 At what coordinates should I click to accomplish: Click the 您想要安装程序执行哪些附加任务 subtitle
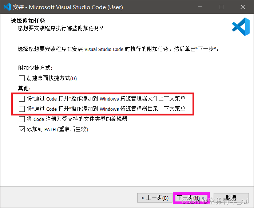60,28
